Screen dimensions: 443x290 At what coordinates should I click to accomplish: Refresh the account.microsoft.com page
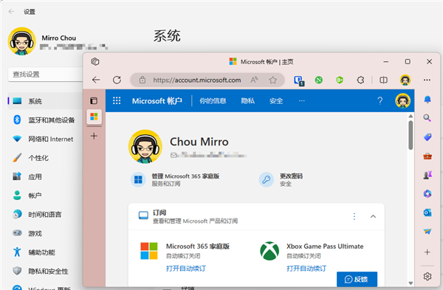pyautogui.click(x=117, y=80)
